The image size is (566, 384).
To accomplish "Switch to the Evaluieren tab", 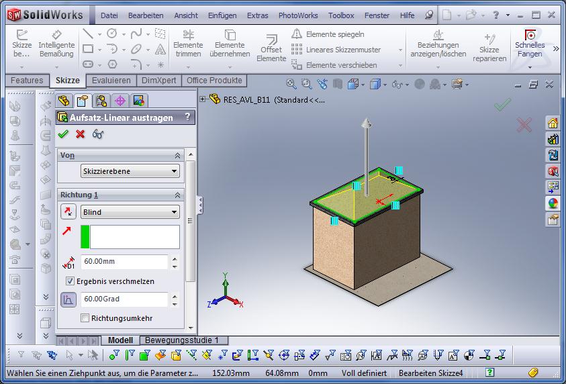I will (111, 81).
